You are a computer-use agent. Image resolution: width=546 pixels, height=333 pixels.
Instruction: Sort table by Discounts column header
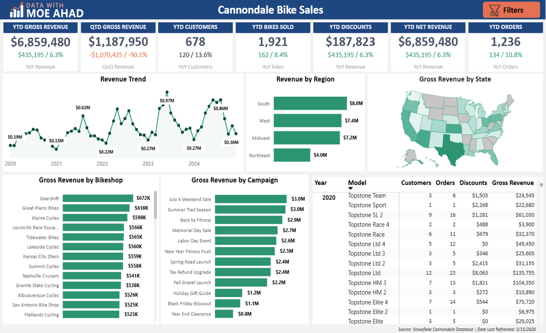point(473,183)
